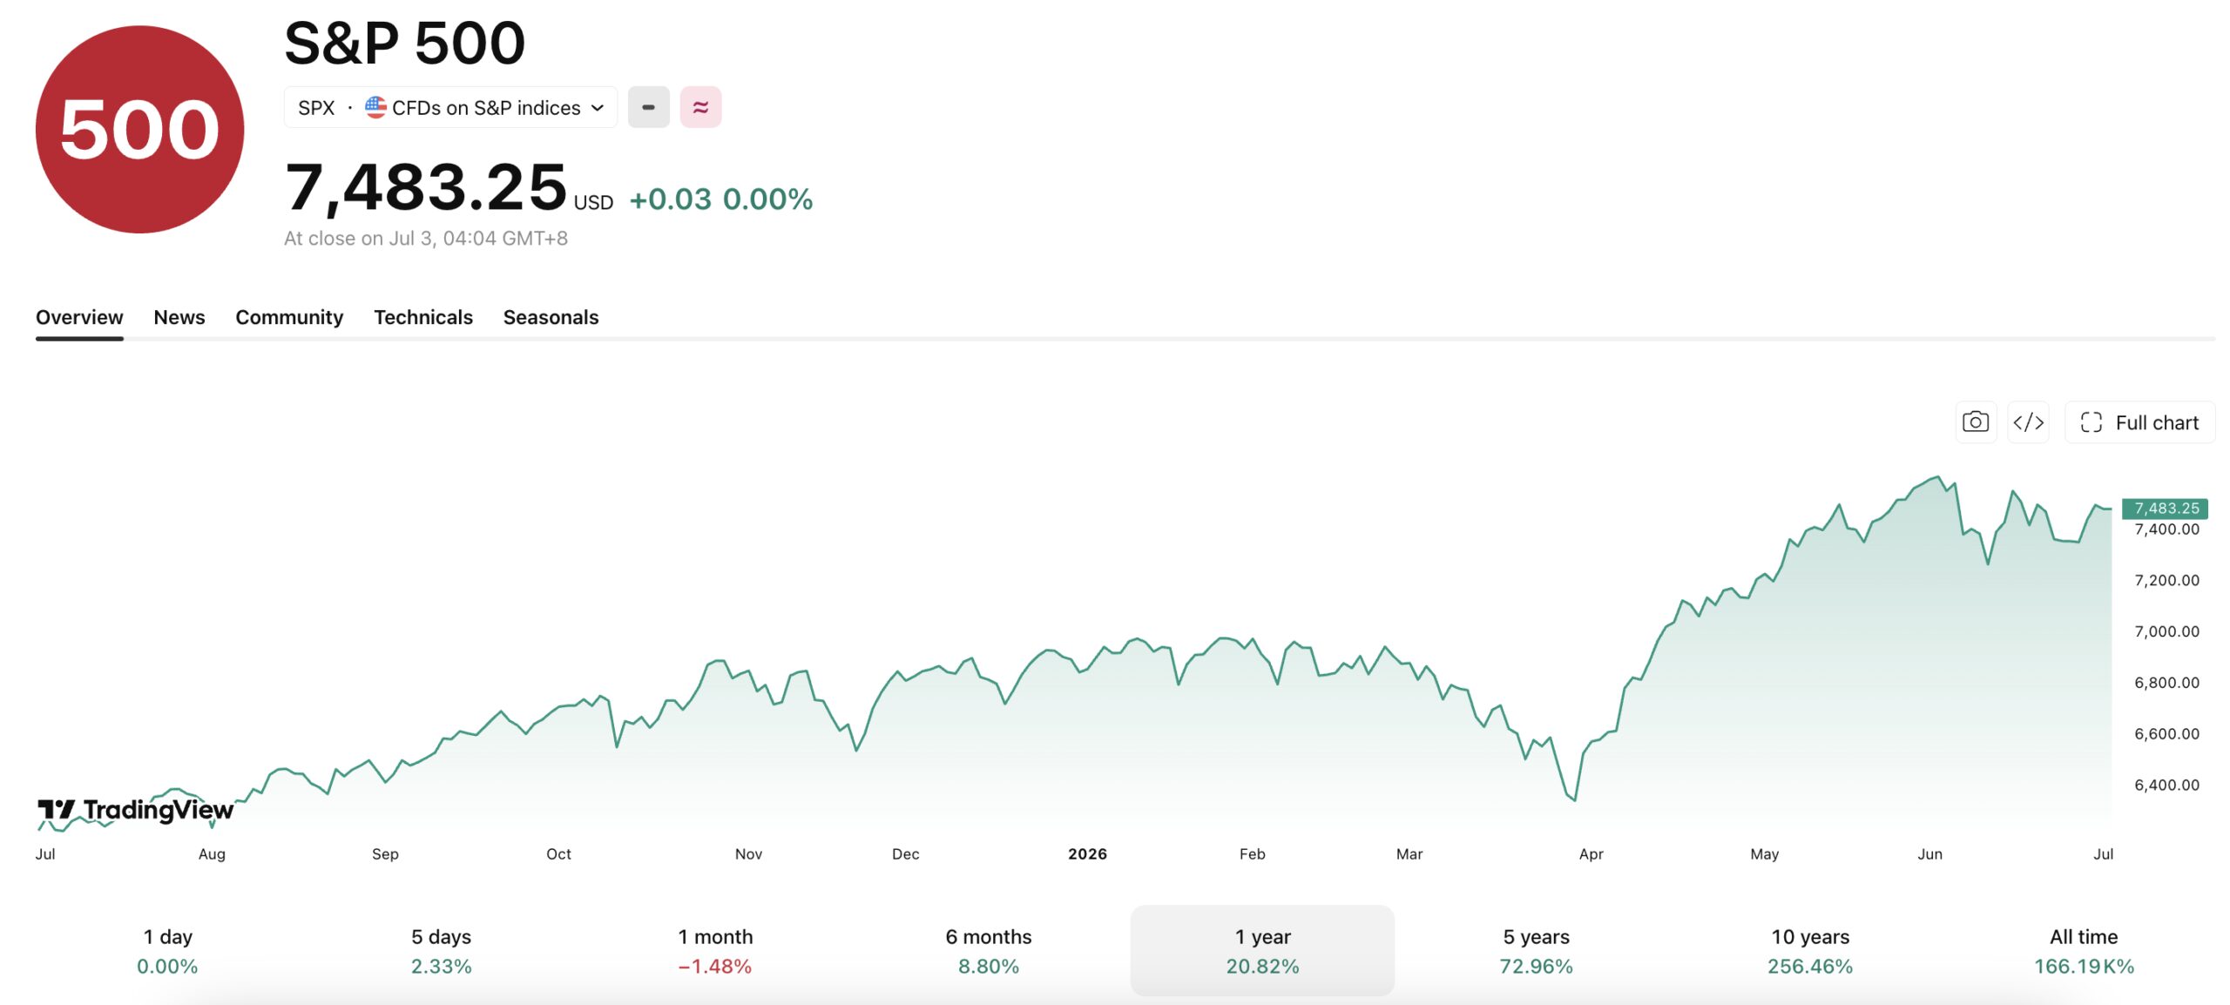The width and height of the screenshot is (2230, 1005).
Task: Select the 1 month range
Action: [715, 950]
